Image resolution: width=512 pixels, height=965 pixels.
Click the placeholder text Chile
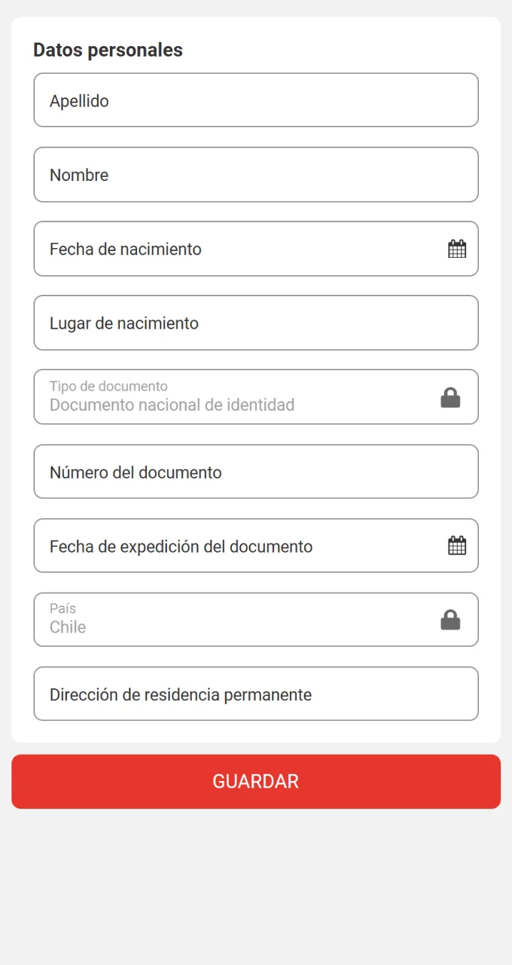point(67,627)
